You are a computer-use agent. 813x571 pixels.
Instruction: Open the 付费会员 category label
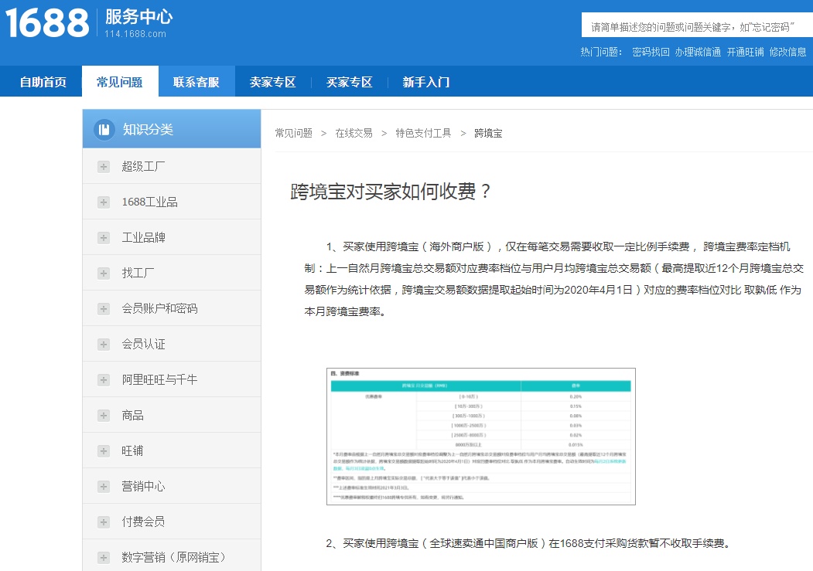coord(143,522)
